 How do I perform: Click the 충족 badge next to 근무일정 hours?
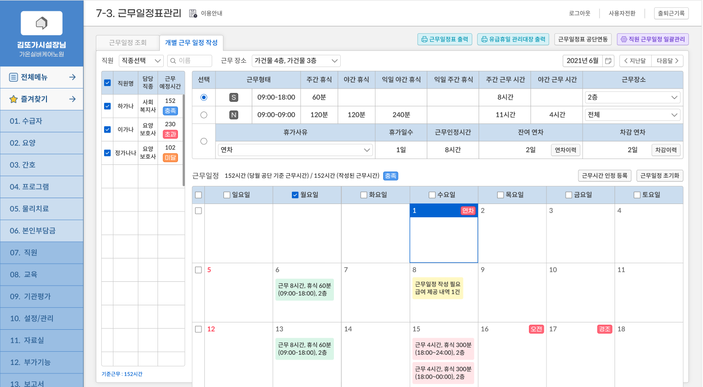click(x=391, y=176)
